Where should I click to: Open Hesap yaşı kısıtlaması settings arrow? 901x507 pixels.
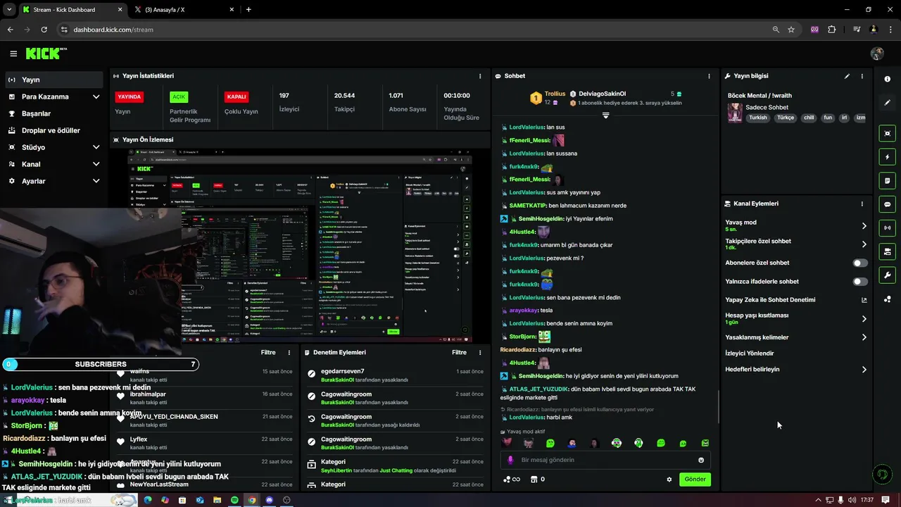pos(864,319)
